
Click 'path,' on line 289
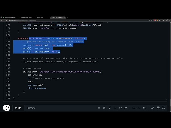31,82
